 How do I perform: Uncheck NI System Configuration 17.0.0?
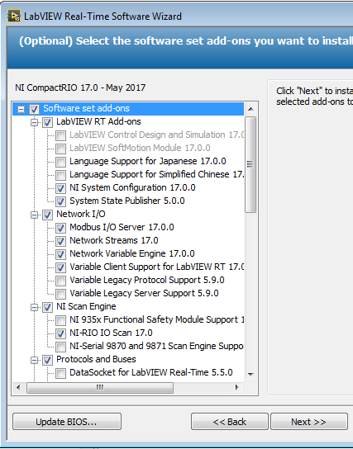pos(60,188)
